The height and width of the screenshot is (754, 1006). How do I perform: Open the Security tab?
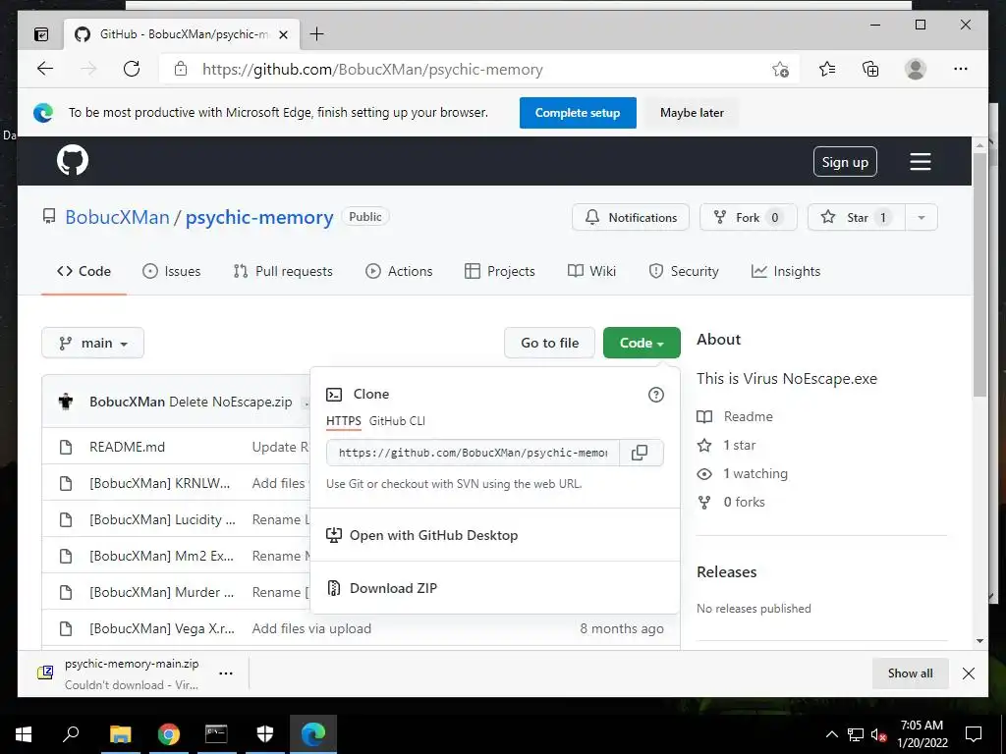pyautogui.click(x=684, y=271)
